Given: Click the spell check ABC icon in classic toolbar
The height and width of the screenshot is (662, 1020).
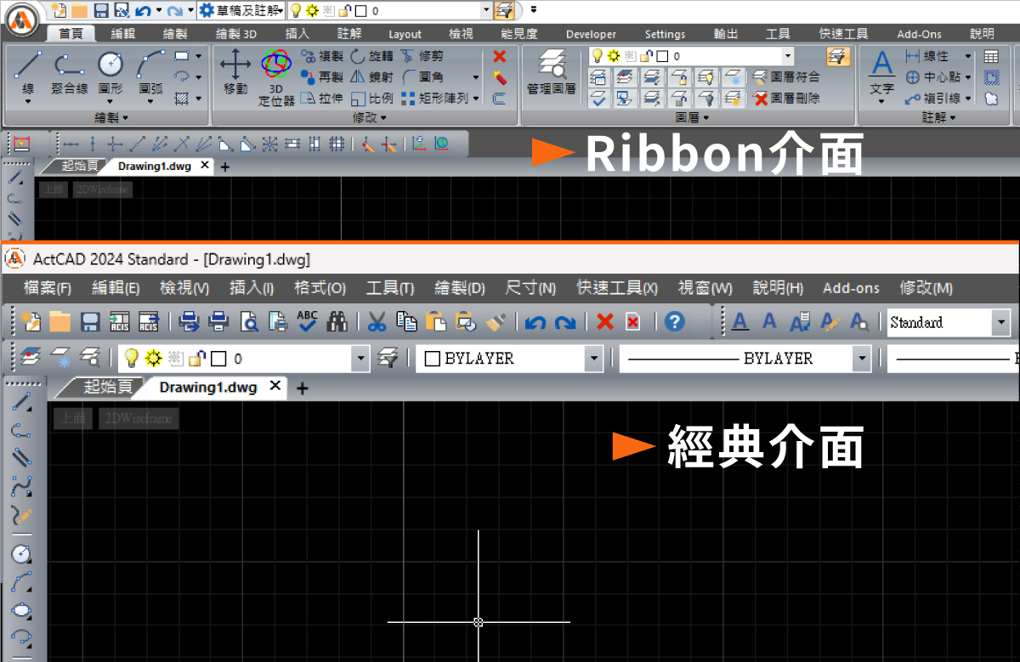Looking at the screenshot, I should point(308,321).
